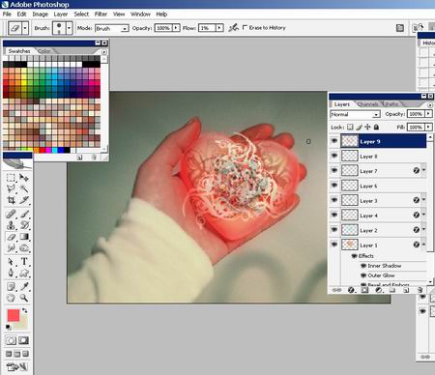
Task: Click Layers panel Opacity value field
Action: (x=416, y=114)
